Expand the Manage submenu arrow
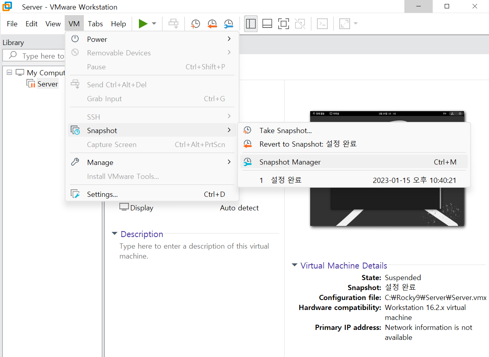489x357 pixels. pos(229,162)
